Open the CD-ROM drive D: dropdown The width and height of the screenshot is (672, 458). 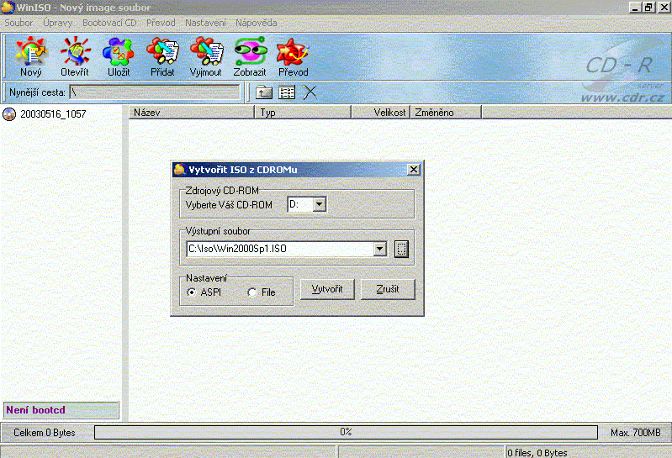click(x=320, y=204)
